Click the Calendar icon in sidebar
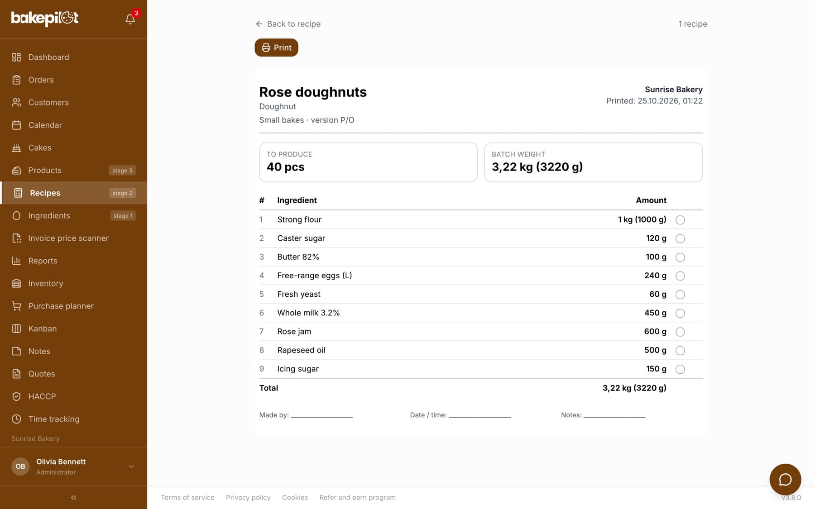 pos(16,125)
